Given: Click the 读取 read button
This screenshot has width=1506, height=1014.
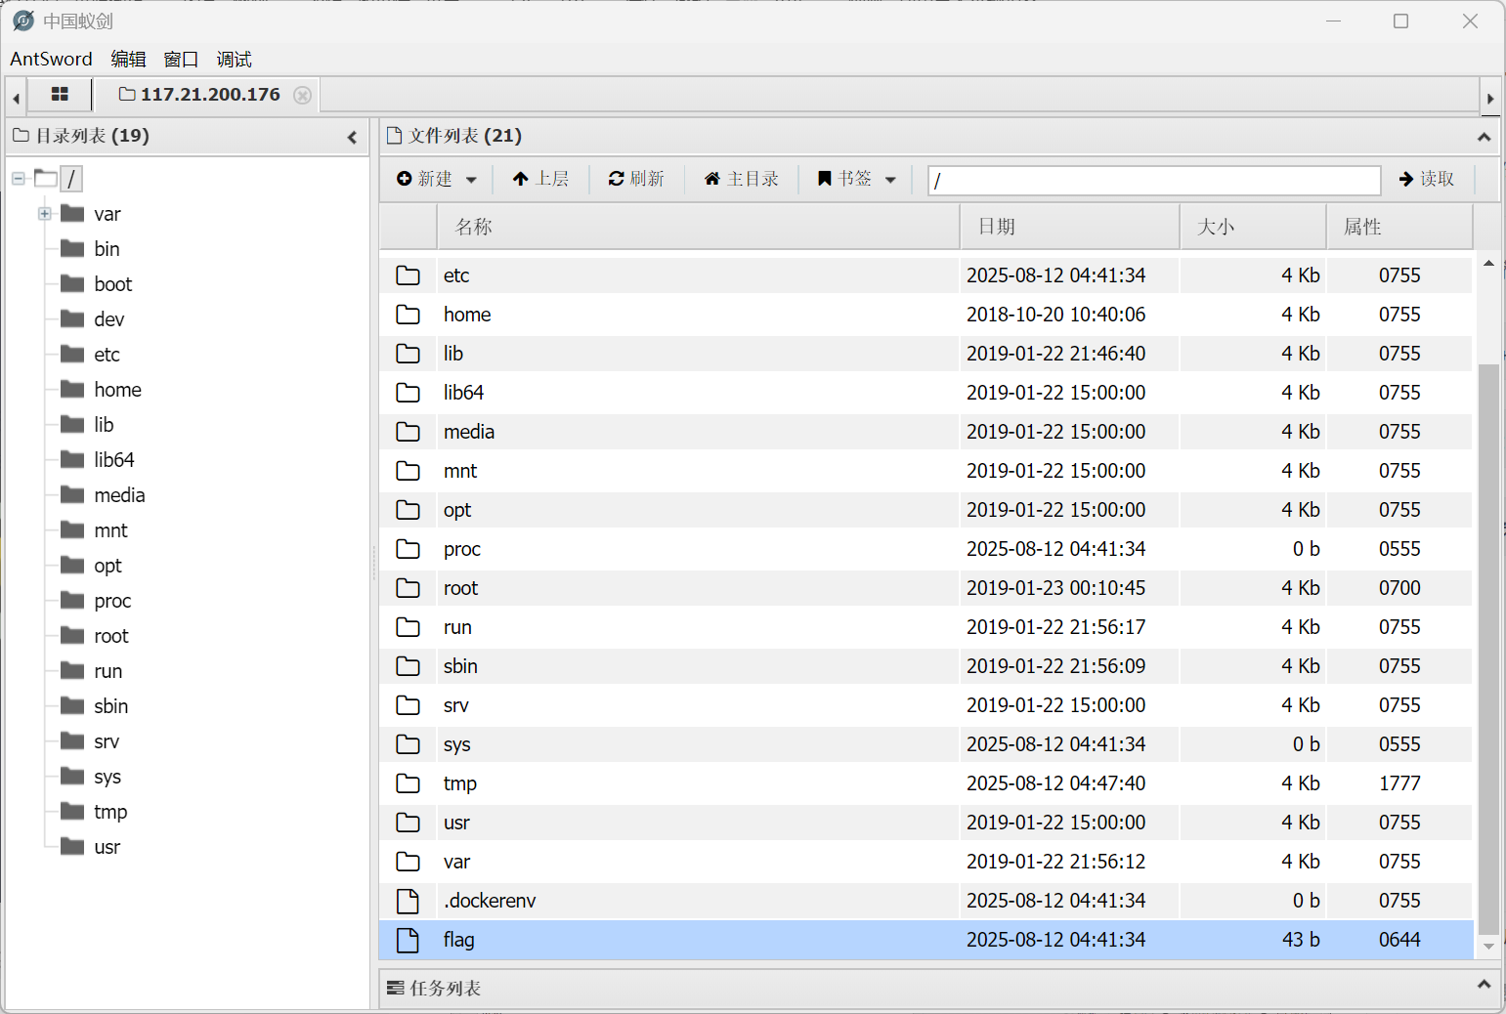Looking at the screenshot, I should (x=1427, y=179).
